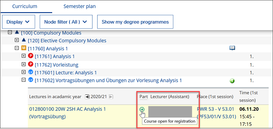Click the blue LV icon for Lecture: Analysis 1
The width and height of the screenshot is (273, 129).
30,72
